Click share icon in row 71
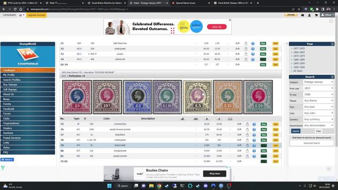338x190 pixels. click(x=246, y=43)
